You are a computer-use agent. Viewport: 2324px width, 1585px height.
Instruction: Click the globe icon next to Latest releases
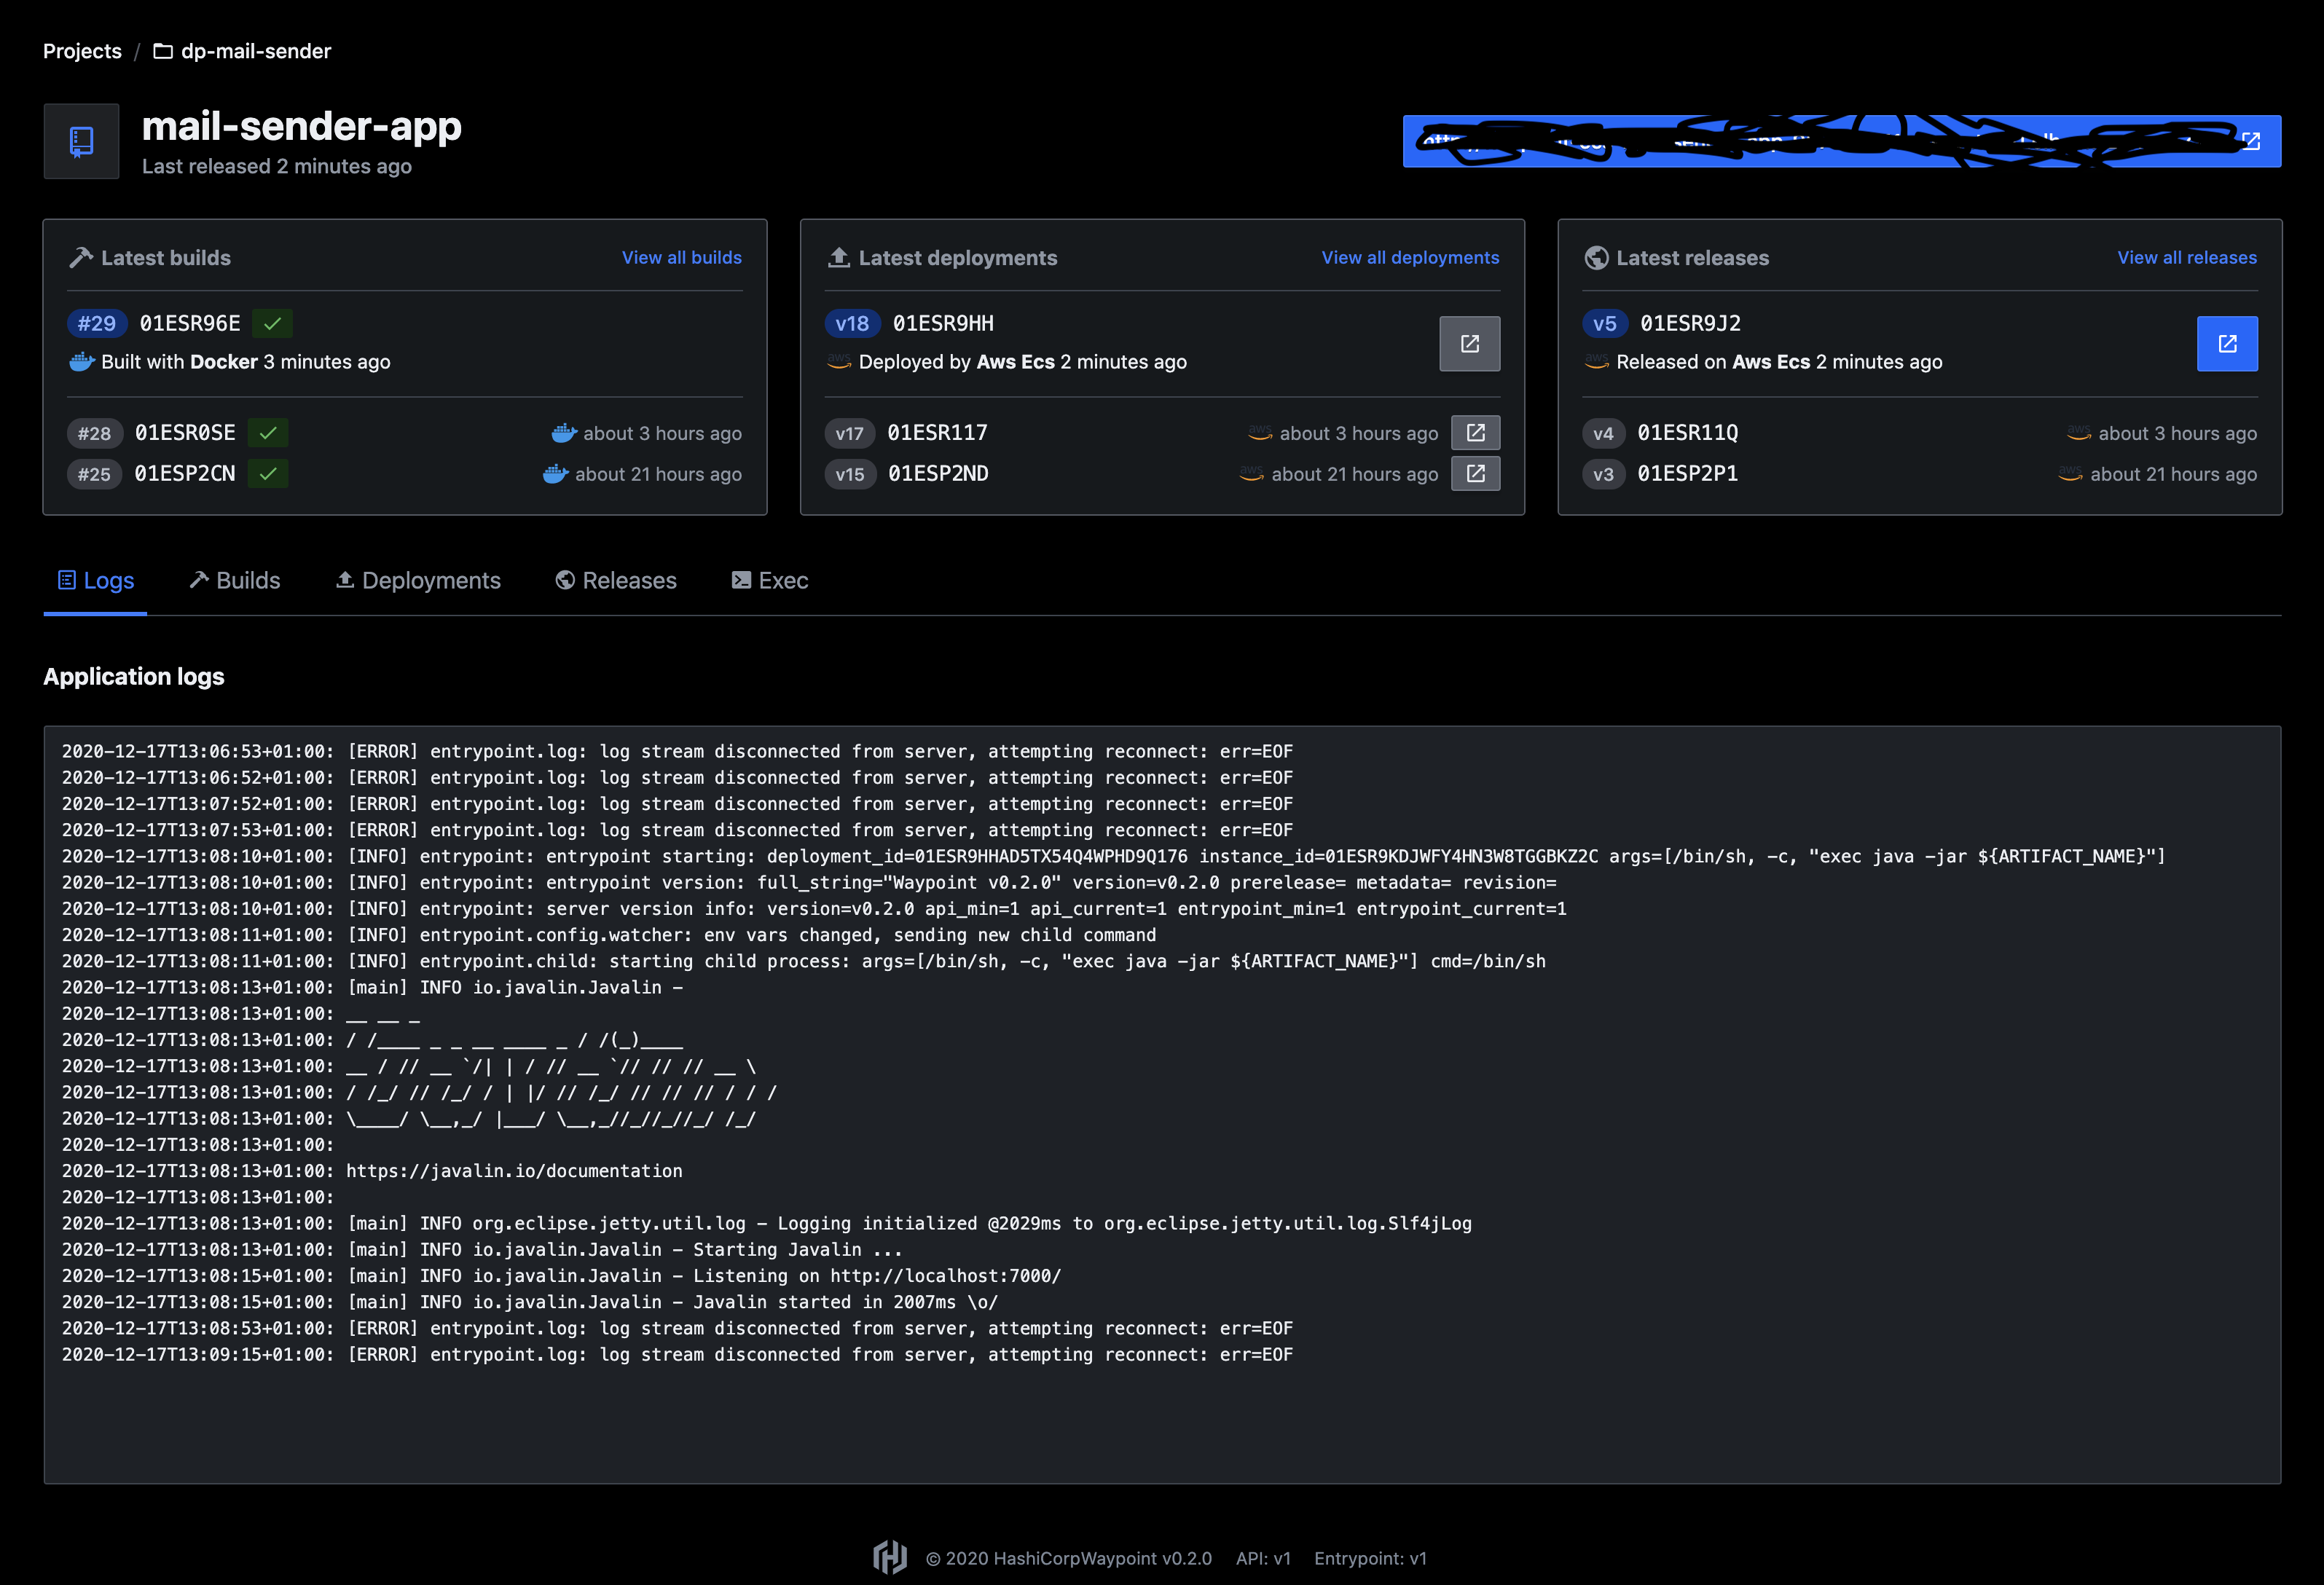point(1595,257)
